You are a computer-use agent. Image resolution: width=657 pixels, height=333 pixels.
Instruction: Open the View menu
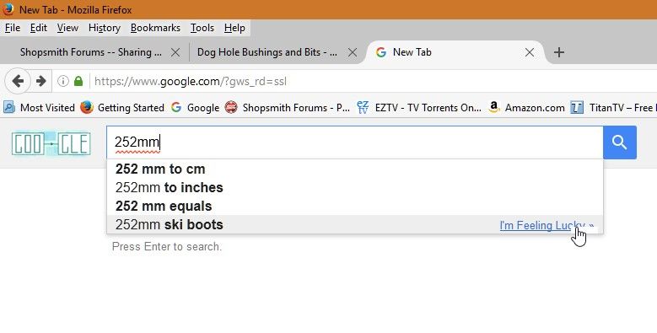point(67,28)
